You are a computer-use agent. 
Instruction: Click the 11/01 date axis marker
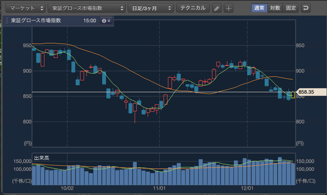(159, 188)
